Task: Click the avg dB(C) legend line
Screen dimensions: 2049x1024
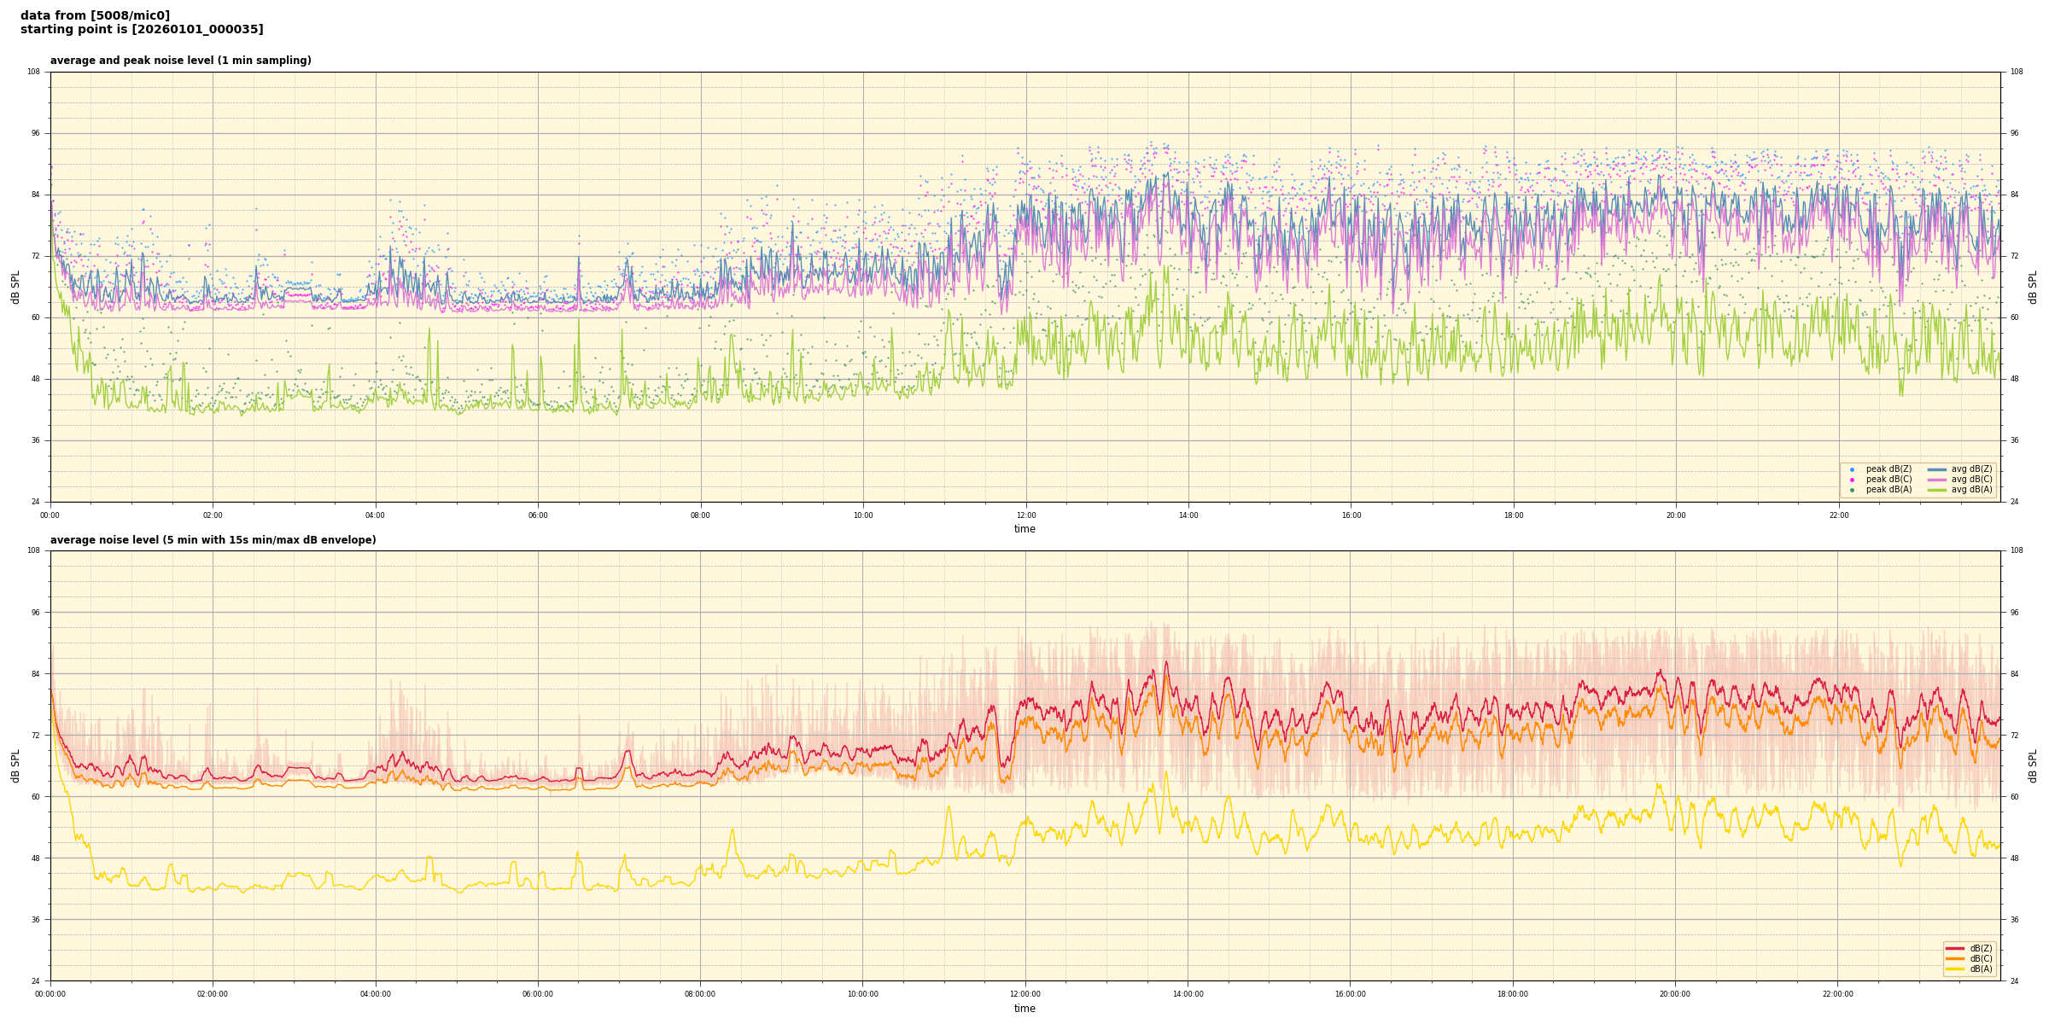Action: (x=1936, y=480)
